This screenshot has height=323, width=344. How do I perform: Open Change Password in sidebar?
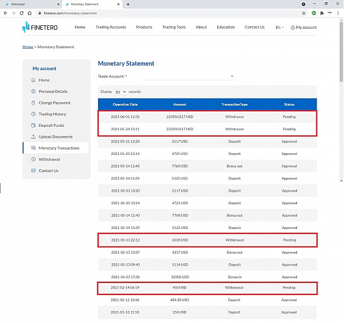54,103
